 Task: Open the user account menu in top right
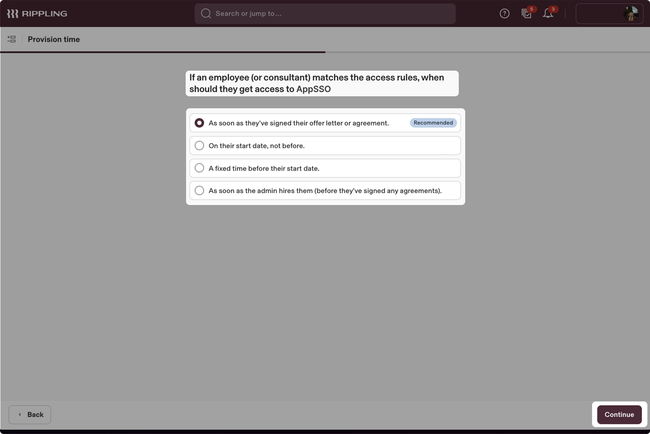[x=609, y=13]
